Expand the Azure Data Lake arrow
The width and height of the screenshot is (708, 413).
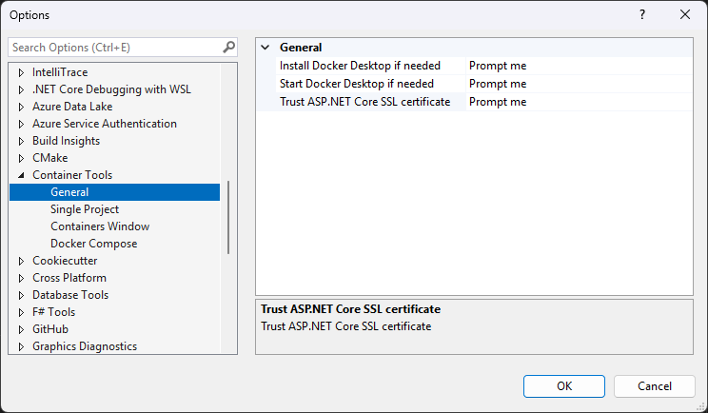click(21, 107)
